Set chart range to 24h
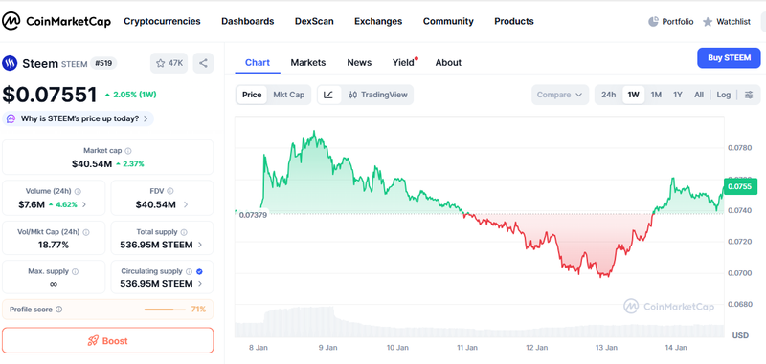 pyautogui.click(x=608, y=95)
